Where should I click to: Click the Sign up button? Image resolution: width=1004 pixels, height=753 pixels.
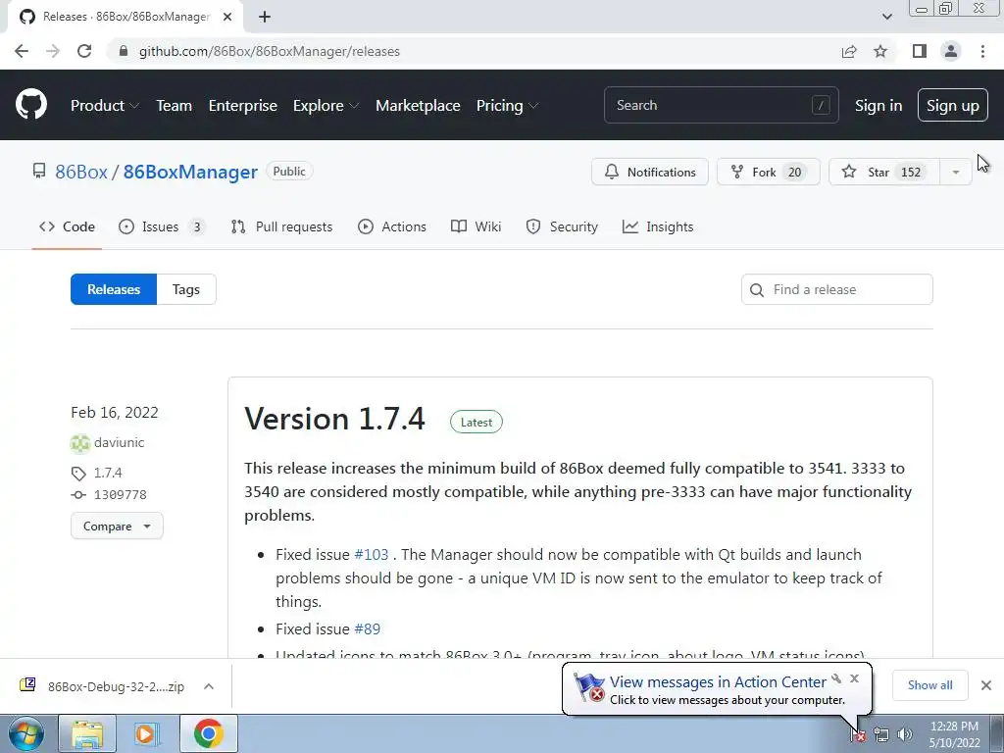pos(953,105)
